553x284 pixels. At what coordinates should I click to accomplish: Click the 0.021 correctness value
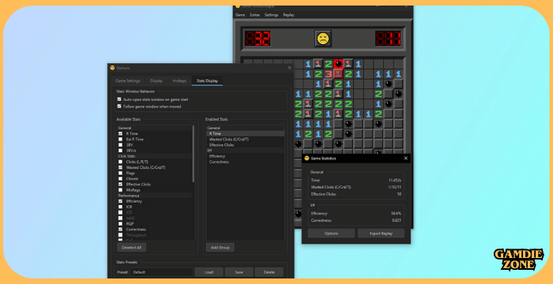pos(397,221)
